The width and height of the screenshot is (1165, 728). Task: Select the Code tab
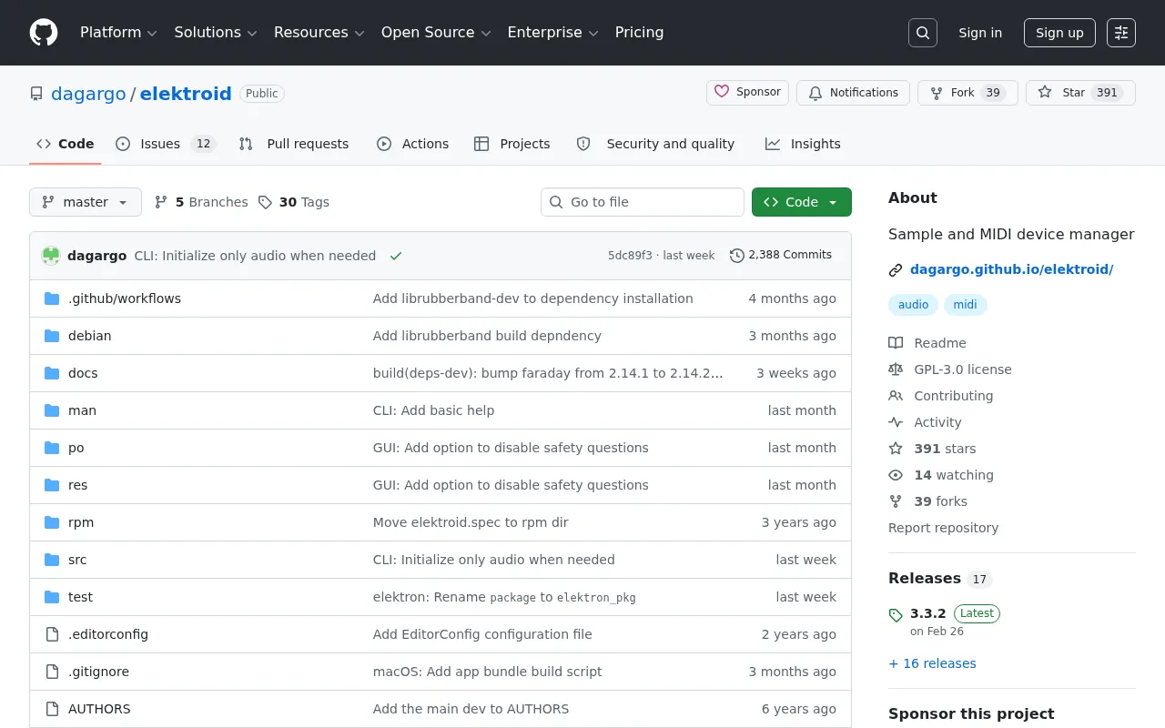66,144
